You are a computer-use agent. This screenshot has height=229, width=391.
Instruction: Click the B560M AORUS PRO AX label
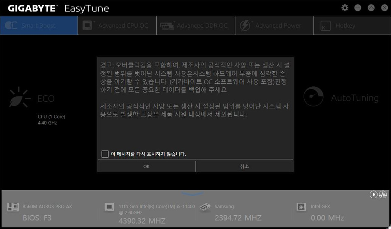pos(47,207)
